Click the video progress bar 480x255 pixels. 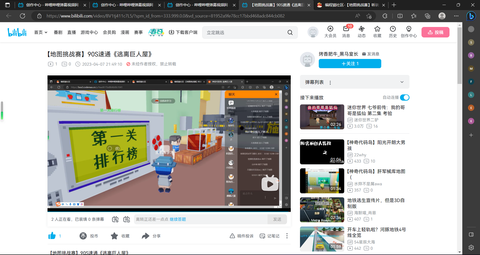(x=169, y=212)
